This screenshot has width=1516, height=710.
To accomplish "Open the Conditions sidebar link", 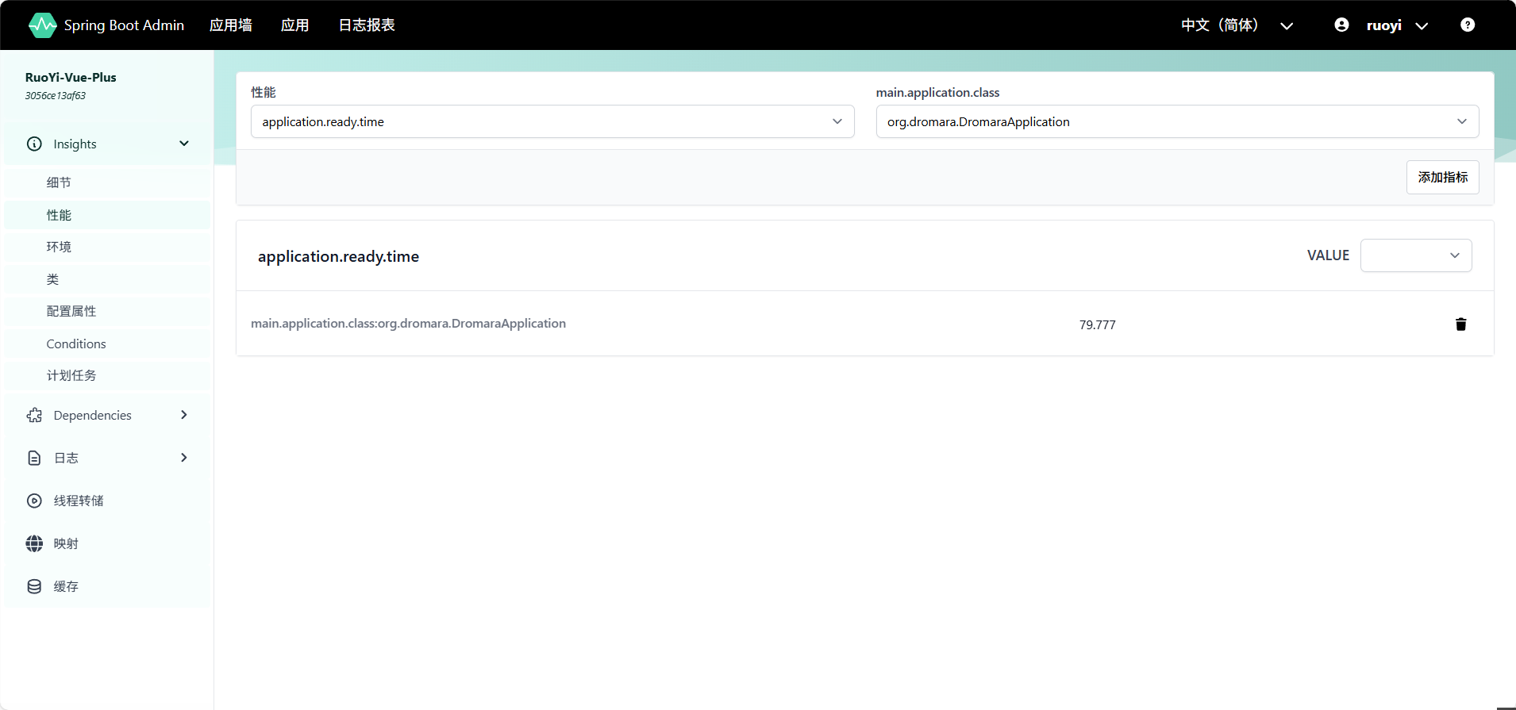I will [76, 343].
